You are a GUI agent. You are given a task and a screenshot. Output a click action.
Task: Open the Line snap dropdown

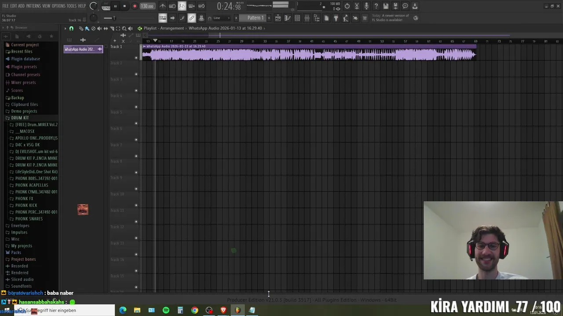coord(222,18)
